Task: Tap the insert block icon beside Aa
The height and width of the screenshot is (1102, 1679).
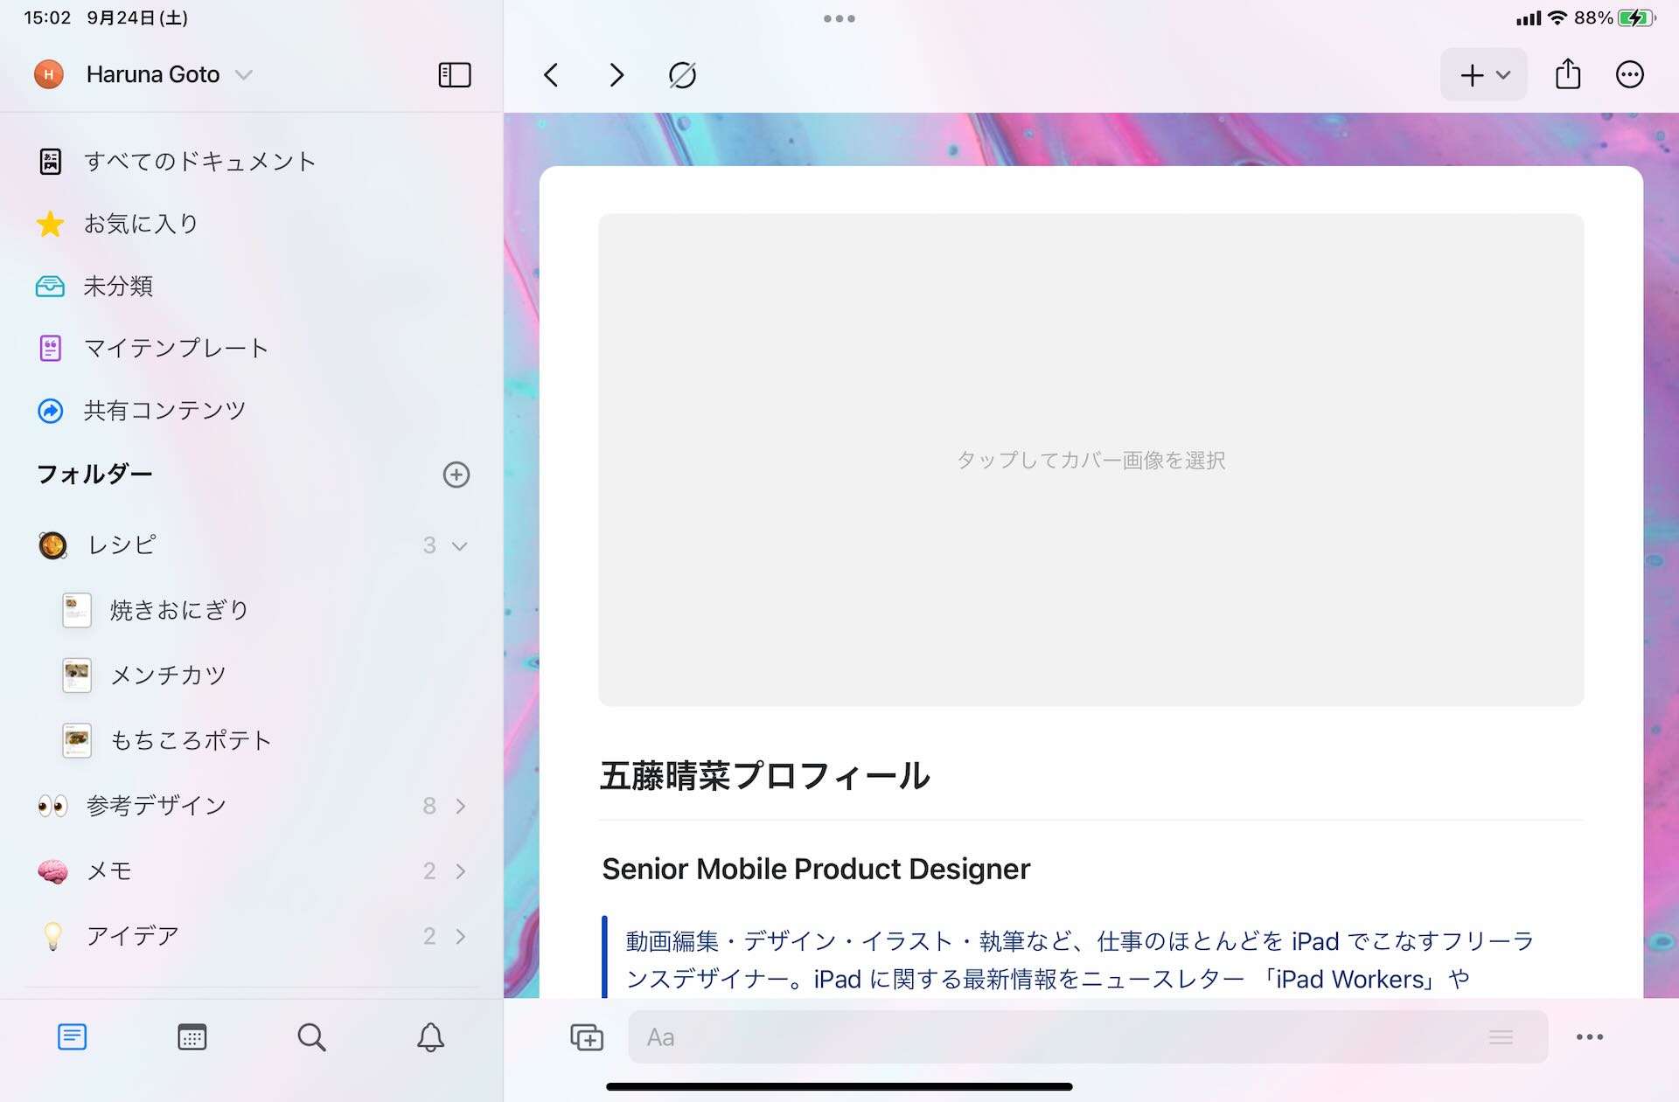Action: coord(587,1037)
